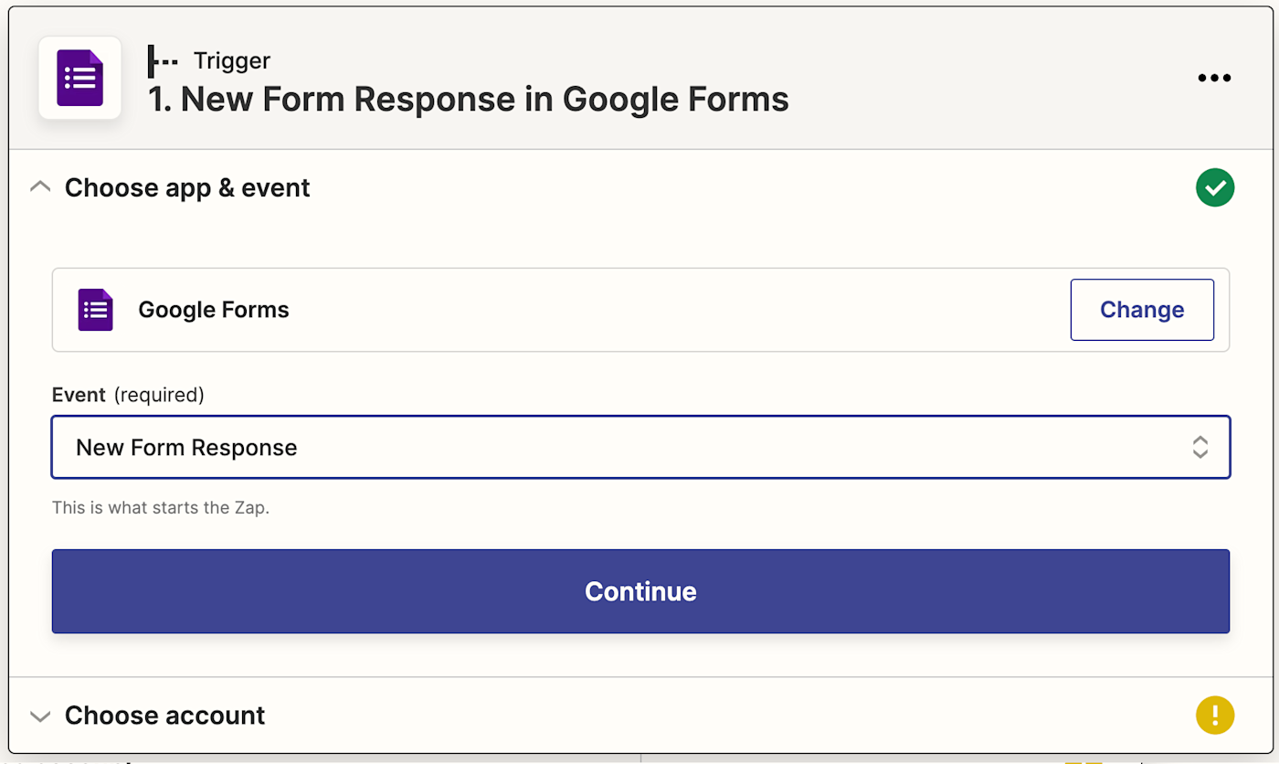Click the large Google Forms app icon in header

[x=79, y=78]
